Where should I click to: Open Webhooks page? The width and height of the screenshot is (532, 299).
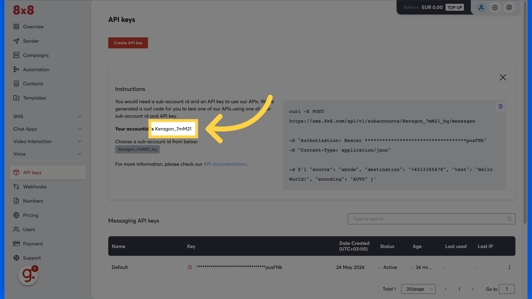pyautogui.click(x=35, y=187)
